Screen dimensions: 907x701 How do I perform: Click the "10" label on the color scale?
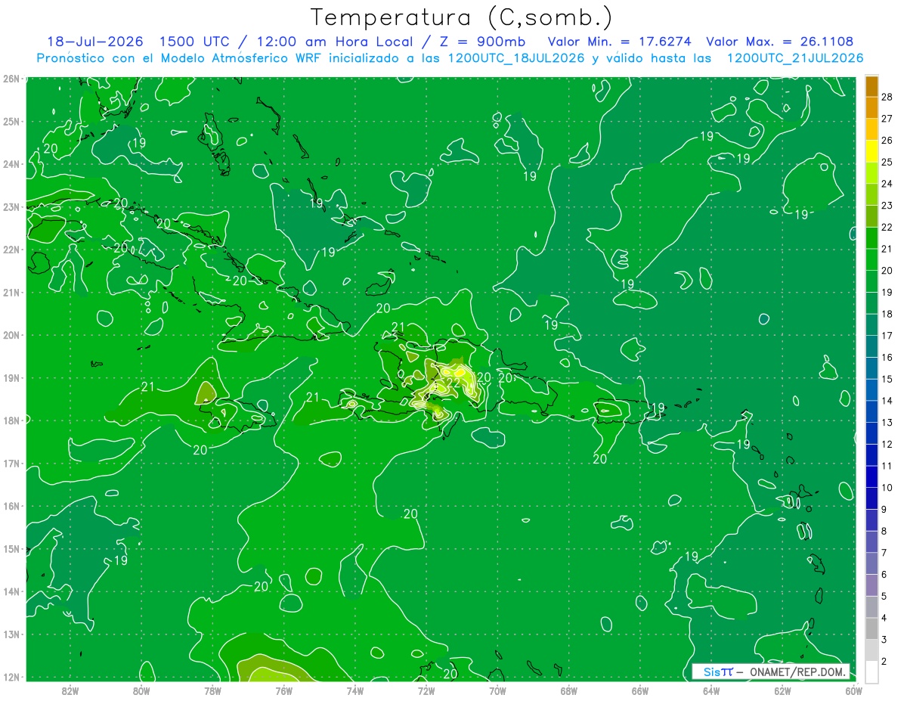[x=888, y=488]
